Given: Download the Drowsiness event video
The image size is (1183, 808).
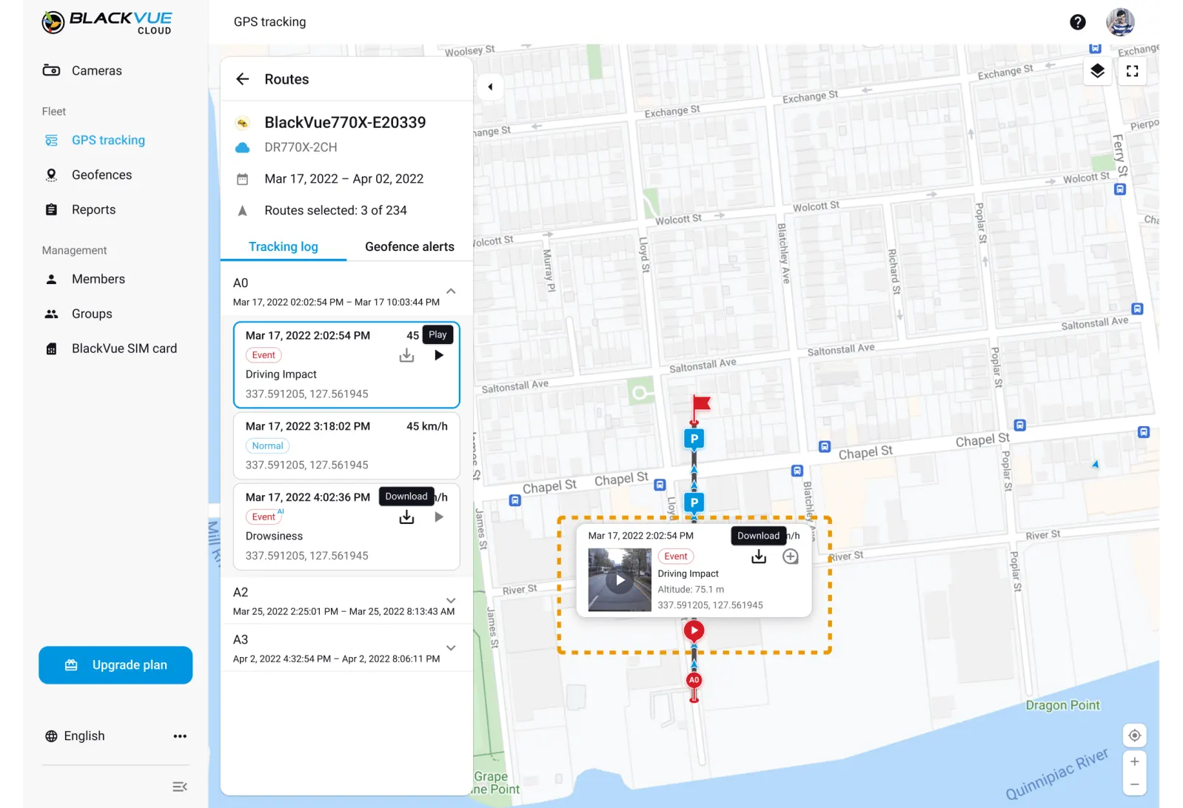Looking at the screenshot, I should (x=406, y=517).
